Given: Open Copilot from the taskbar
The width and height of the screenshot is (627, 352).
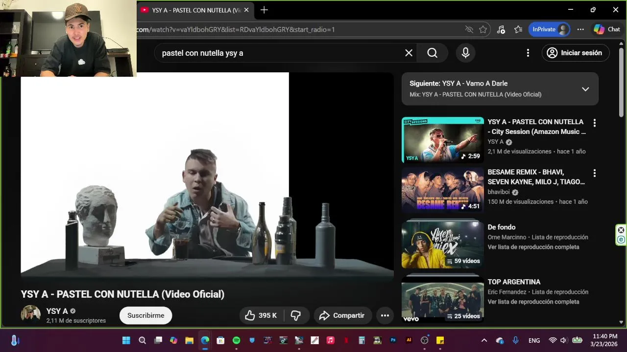Looking at the screenshot, I should coord(173,340).
